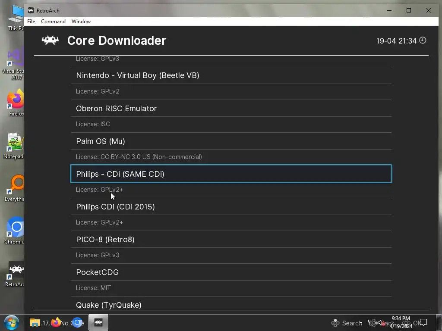Open Firefox from the taskbar

coord(56,322)
